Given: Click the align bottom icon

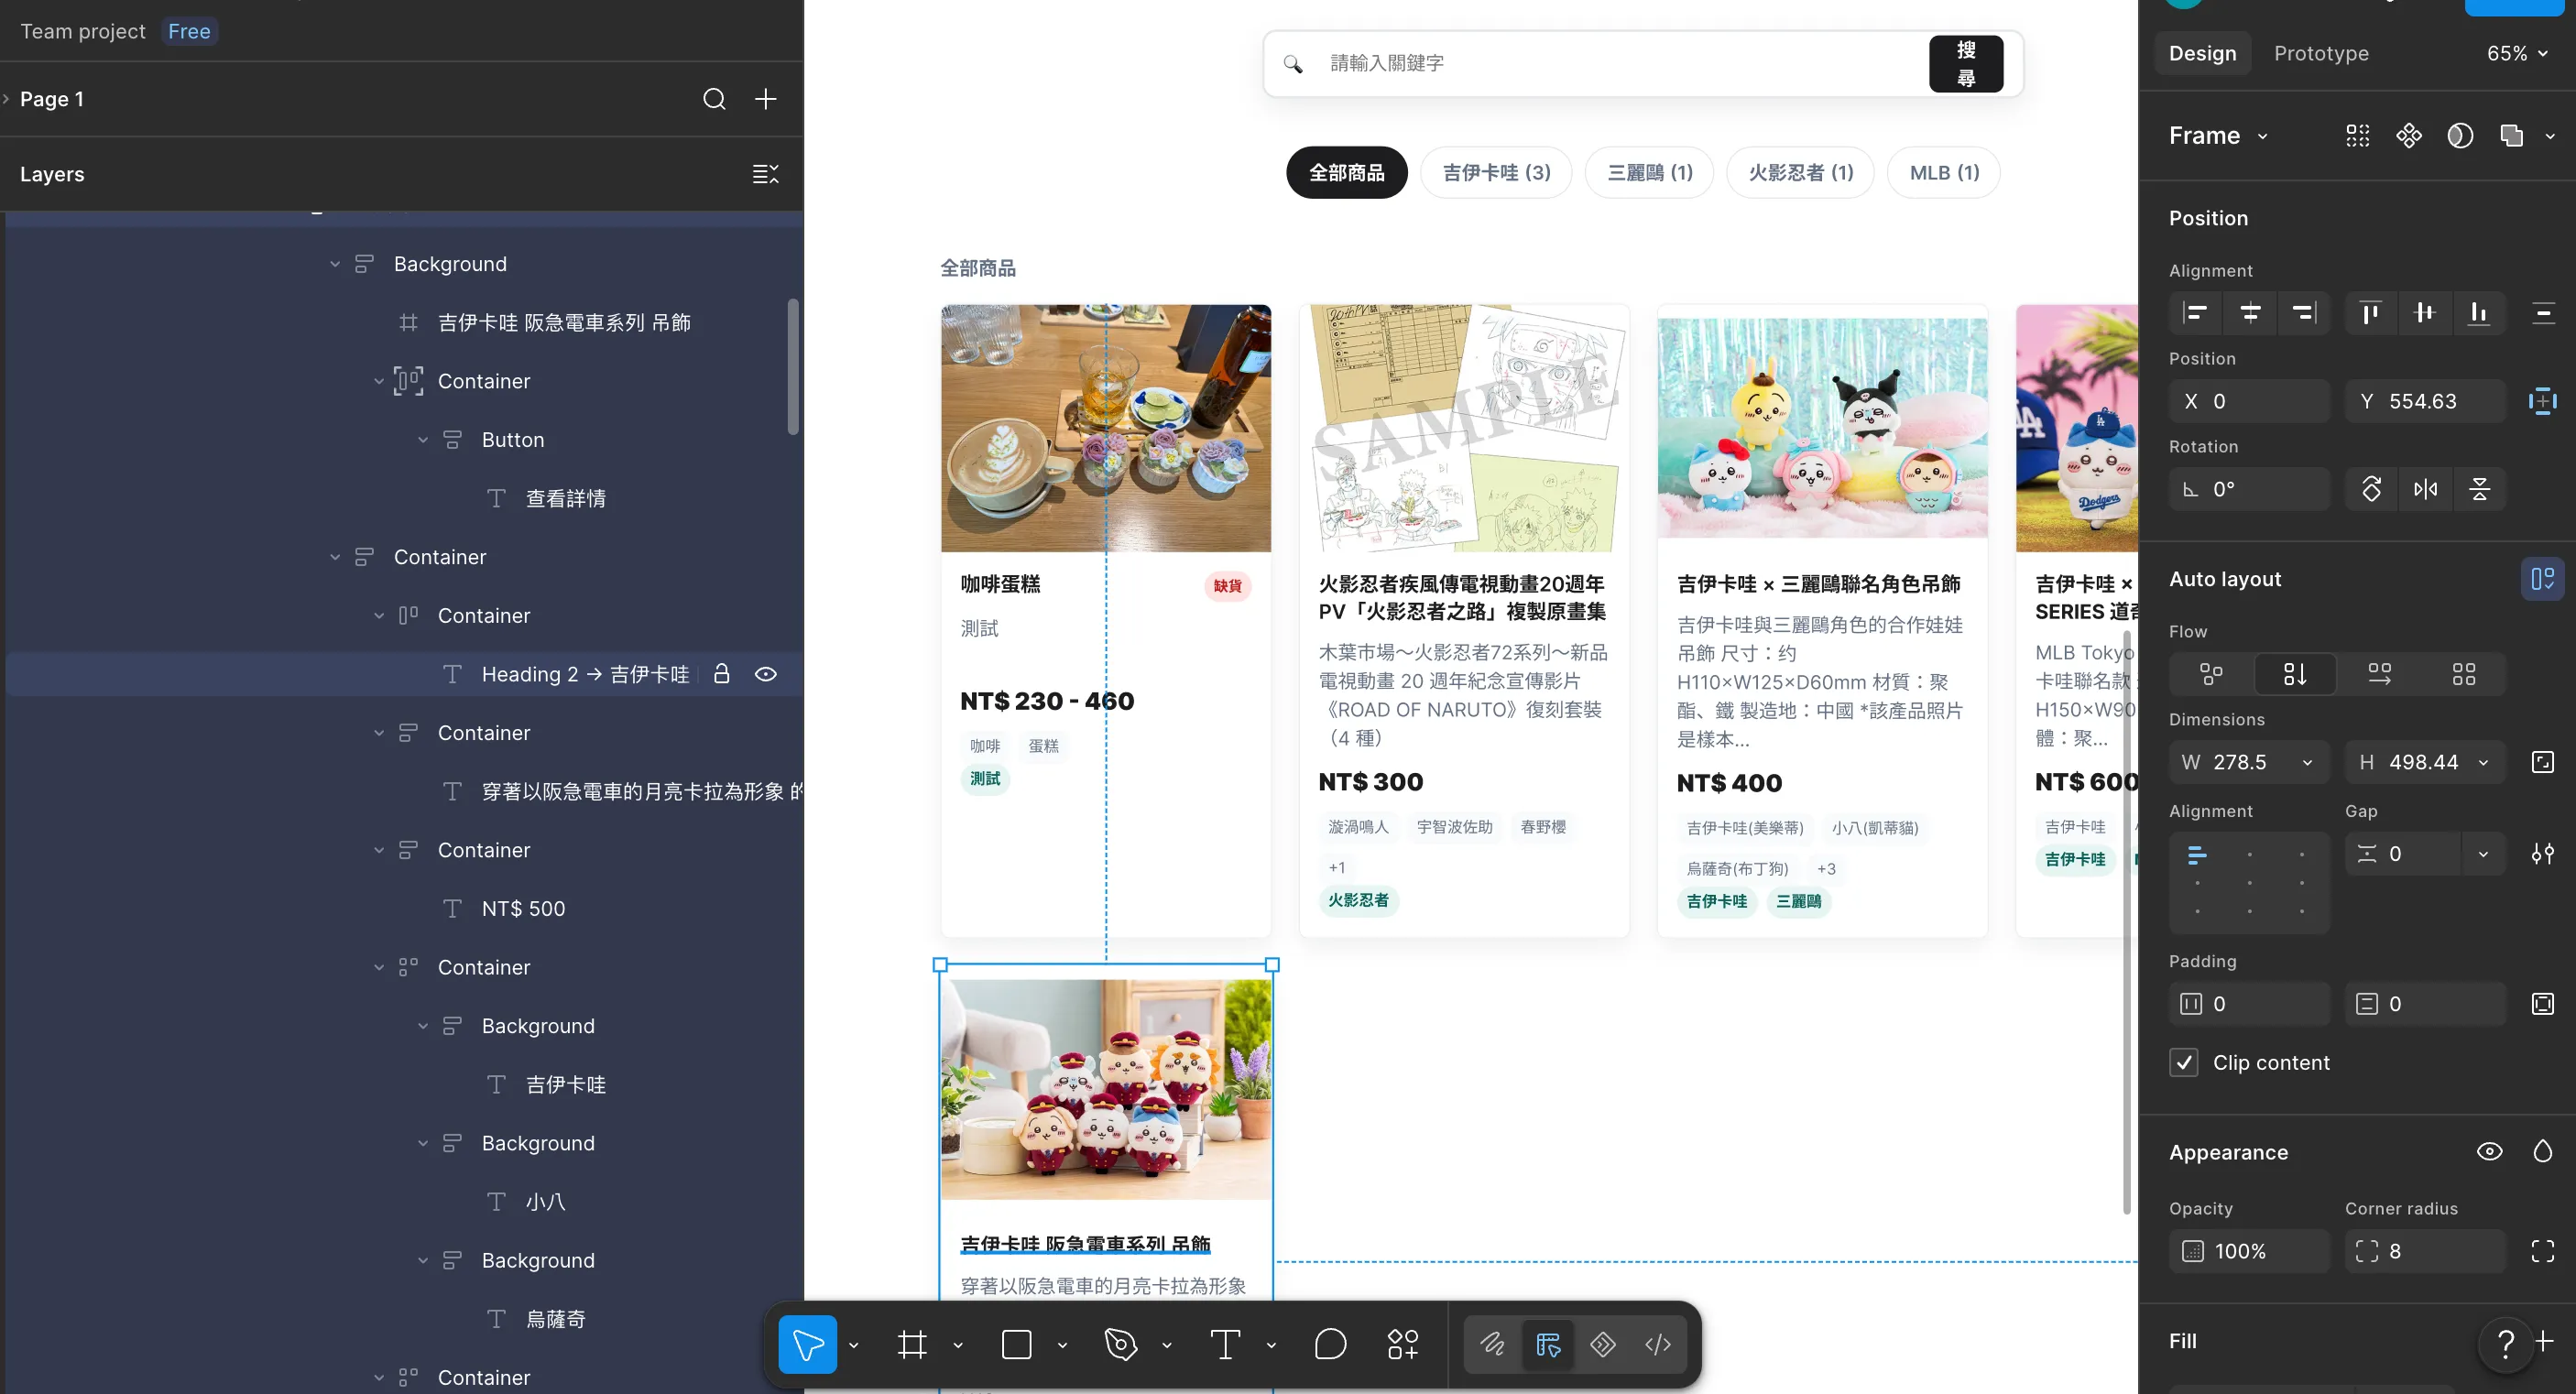Looking at the screenshot, I should (x=2478, y=313).
